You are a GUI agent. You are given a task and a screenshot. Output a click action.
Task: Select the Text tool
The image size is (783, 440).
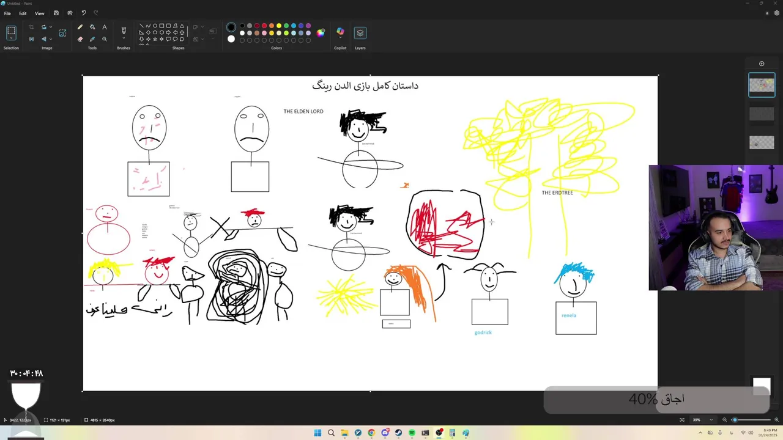[x=105, y=27]
